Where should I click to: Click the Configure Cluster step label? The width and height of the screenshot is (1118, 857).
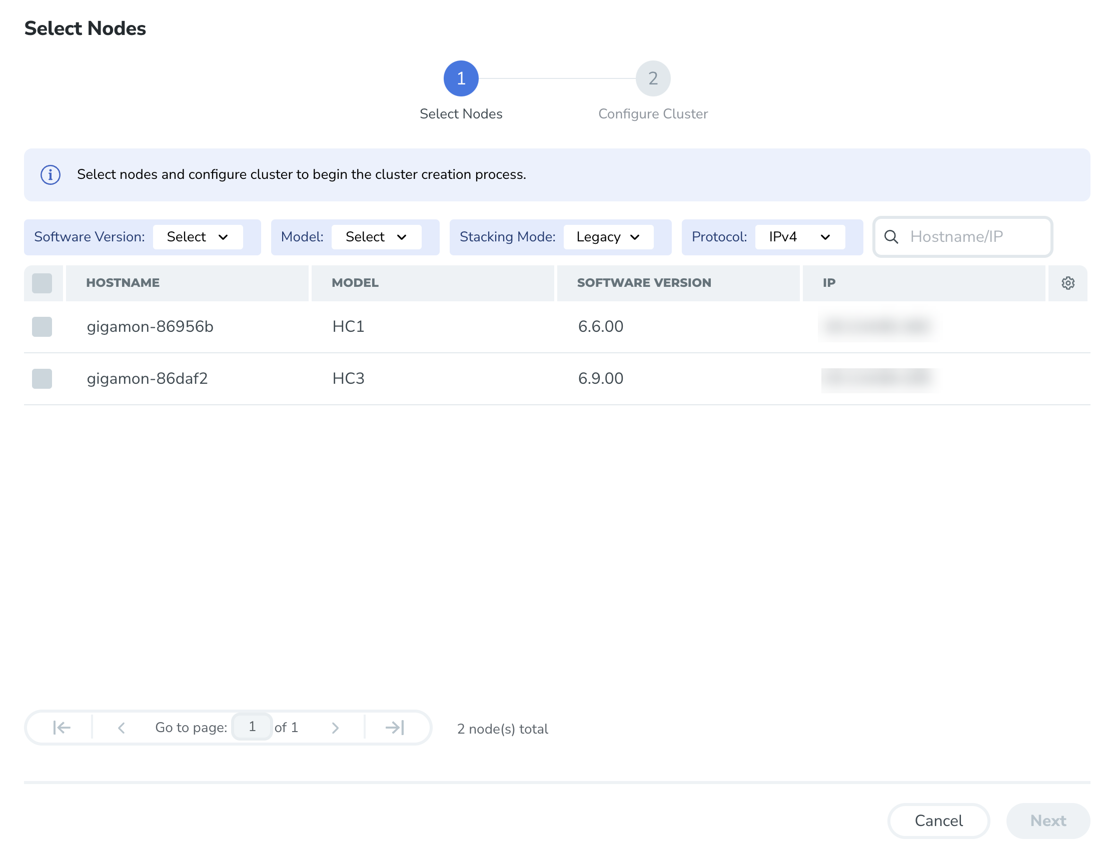click(x=652, y=114)
